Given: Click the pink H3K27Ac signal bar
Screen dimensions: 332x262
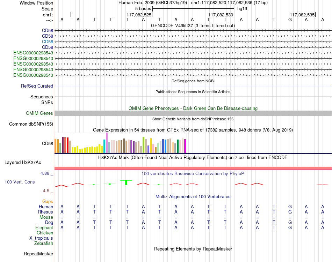Looking at the screenshot, I should tap(193, 169).
